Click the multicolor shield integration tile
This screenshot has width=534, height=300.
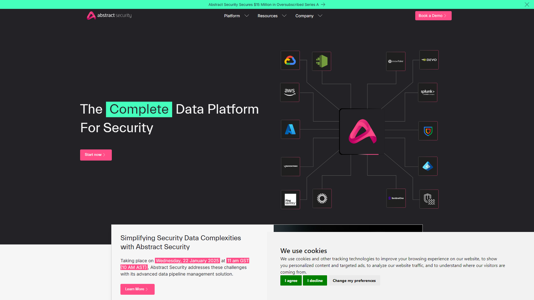coord(428,131)
